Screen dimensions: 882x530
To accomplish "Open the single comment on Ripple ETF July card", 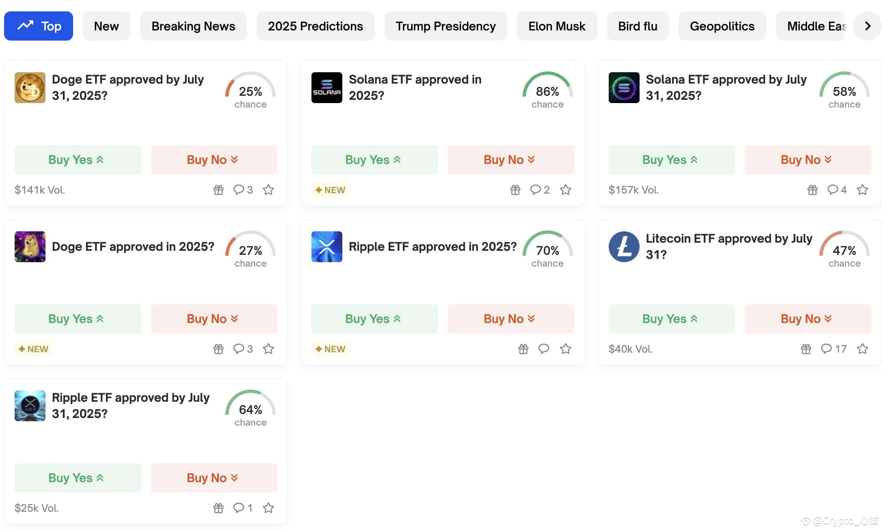I will tap(240, 508).
